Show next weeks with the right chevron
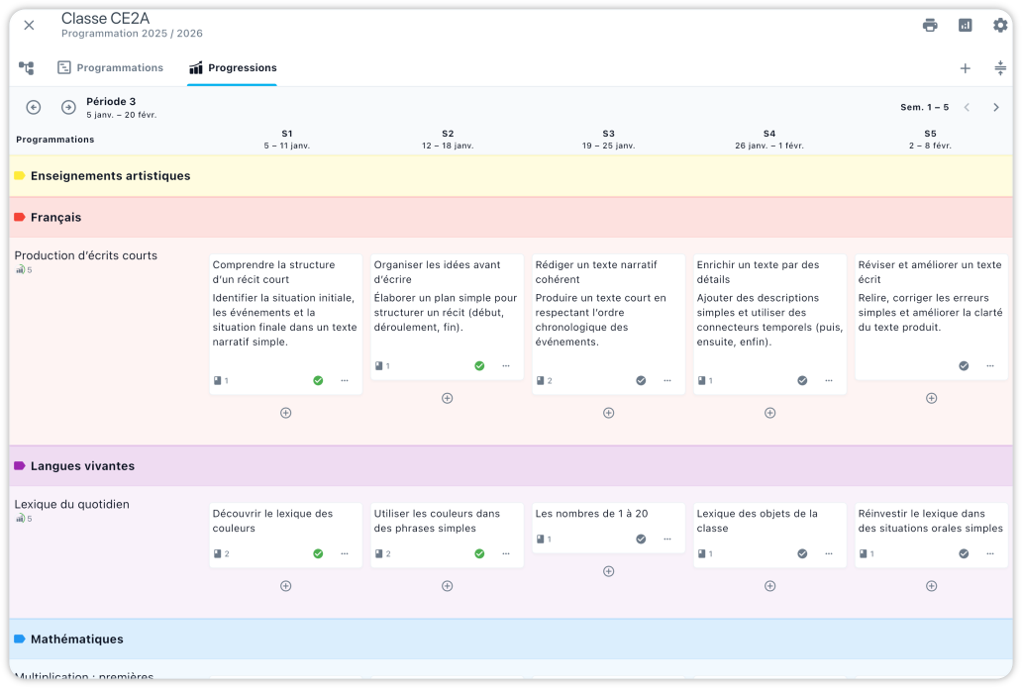The width and height of the screenshot is (1022, 688). [996, 107]
